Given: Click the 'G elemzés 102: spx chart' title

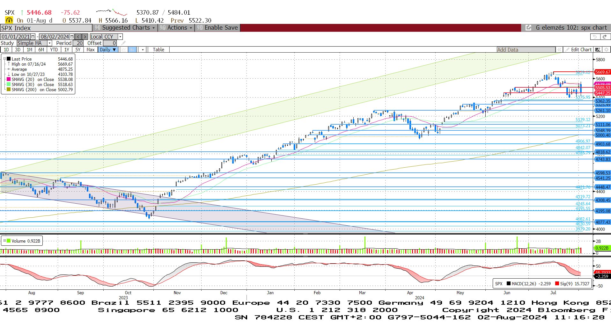Looking at the screenshot, I should click(571, 28).
